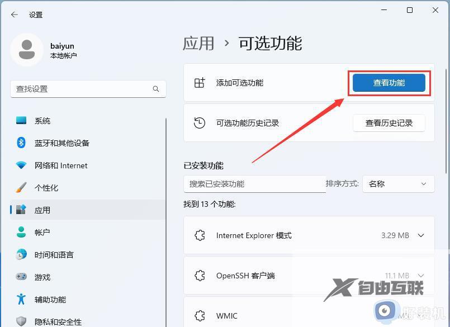Click the 添加可选功能 add-feature icon
This screenshot has height=327, width=450.
click(x=199, y=82)
